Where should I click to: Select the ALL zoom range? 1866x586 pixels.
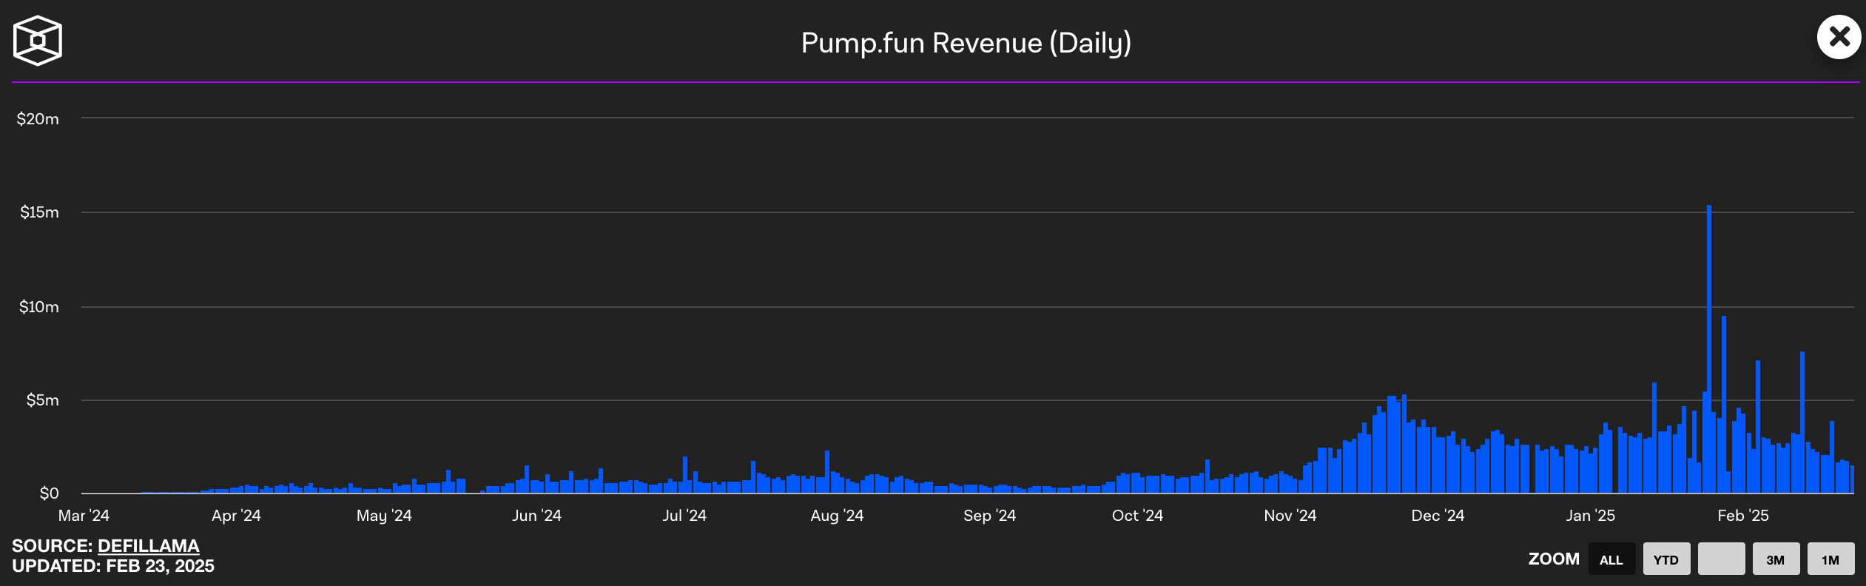coord(1611,559)
